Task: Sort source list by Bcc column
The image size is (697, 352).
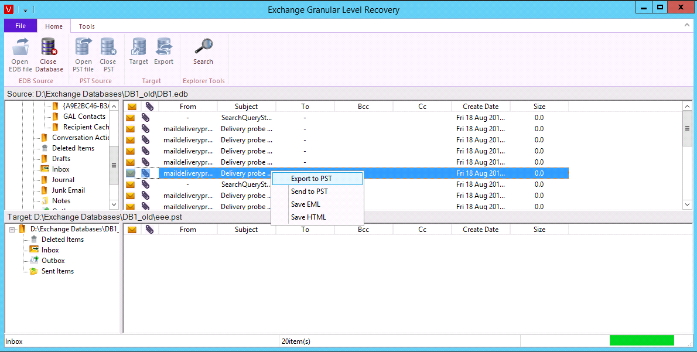Action: click(x=364, y=107)
